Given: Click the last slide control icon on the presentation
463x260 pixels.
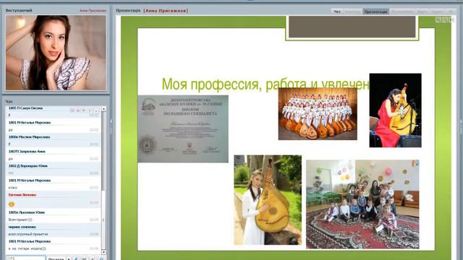Looking at the screenshot, I should pos(451,19).
